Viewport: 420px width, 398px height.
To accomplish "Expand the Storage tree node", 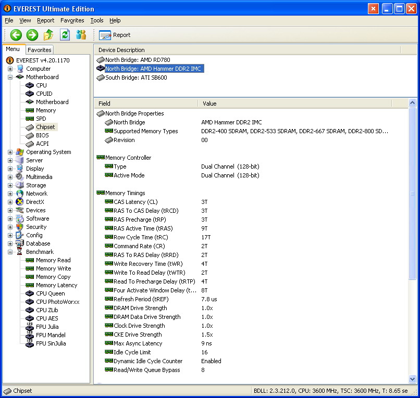I will click(10, 185).
